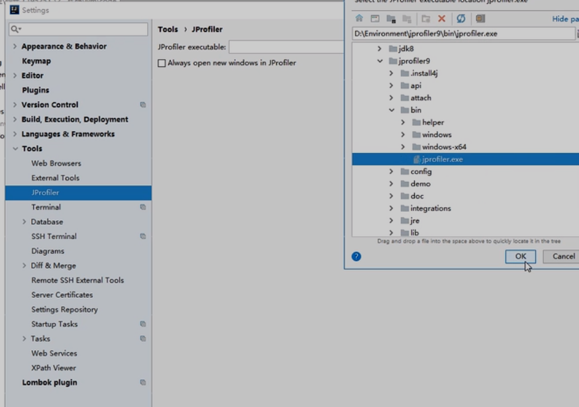
Task: Expand Build, Execution, Deployment group
Action: click(x=15, y=119)
